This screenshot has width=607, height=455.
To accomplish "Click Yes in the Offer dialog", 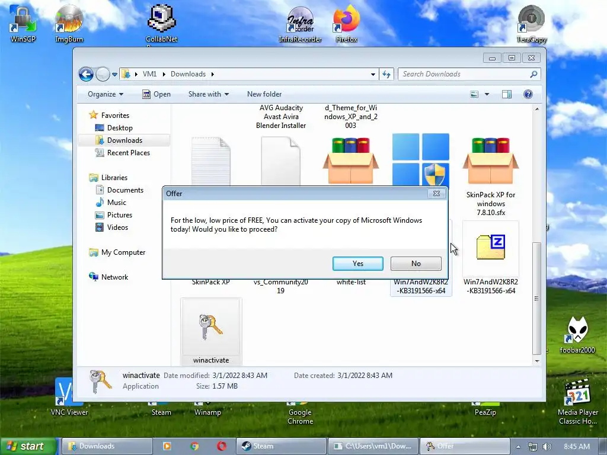I will (357, 264).
